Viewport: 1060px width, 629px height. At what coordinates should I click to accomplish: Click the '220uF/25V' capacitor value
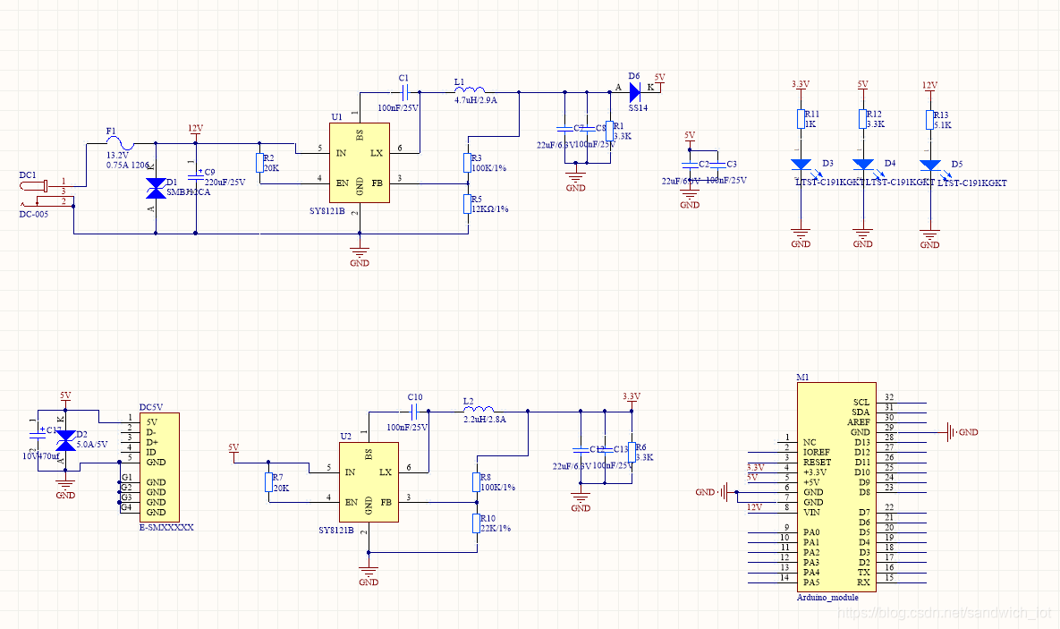[225, 182]
